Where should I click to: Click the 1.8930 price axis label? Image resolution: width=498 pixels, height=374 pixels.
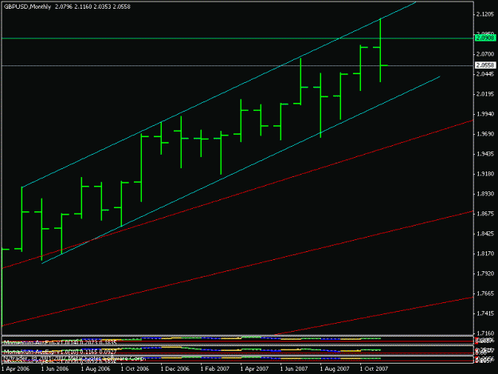(x=485, y=194)
